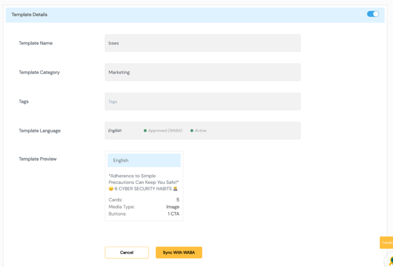
Task: Click the green dot beside Active
Action: (192, 130)
